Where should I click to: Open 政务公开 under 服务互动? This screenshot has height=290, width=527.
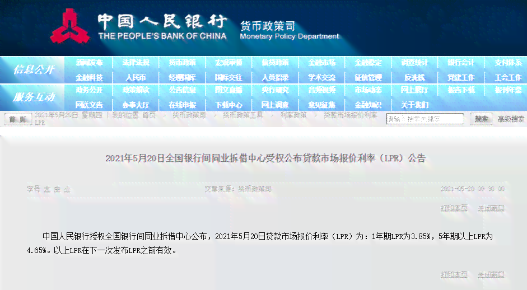pos(89,90)
